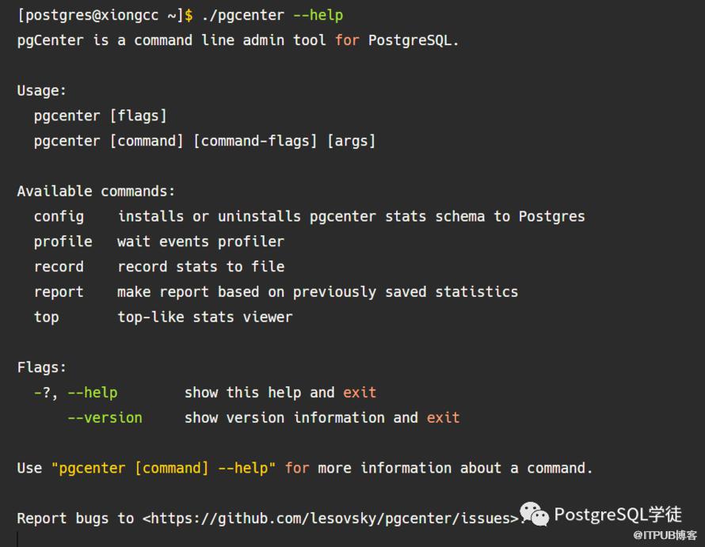Click the green "--help" flag under Flags

pyautogui.click(x=92, y=393)
